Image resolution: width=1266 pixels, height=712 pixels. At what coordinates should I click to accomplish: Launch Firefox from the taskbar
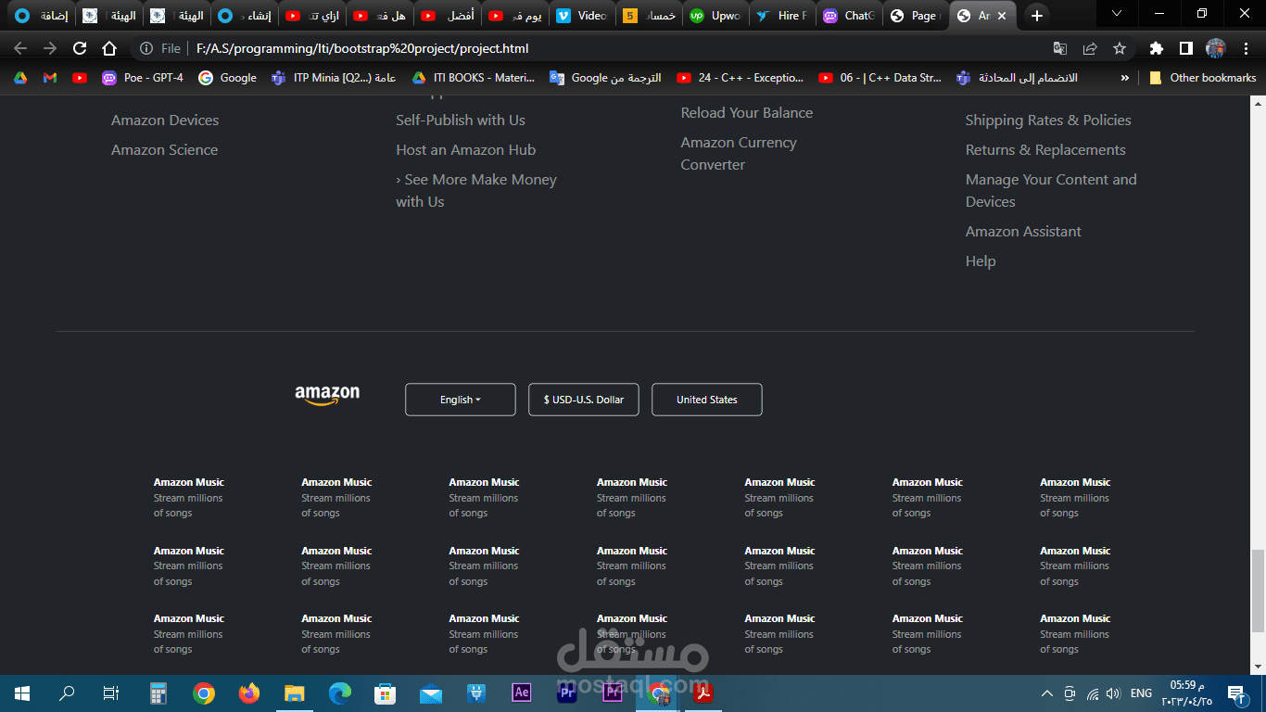coord(248,693)
